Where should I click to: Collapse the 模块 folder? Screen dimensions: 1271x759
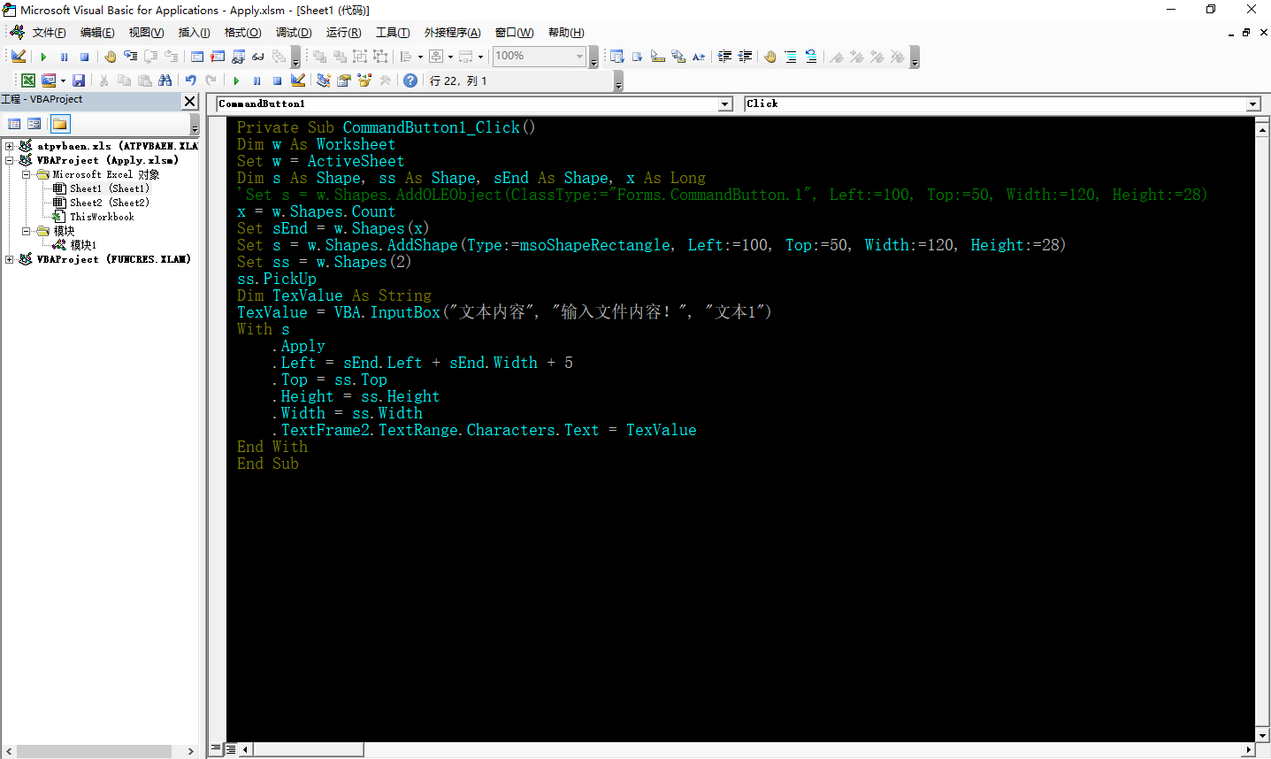pos(26,231)
